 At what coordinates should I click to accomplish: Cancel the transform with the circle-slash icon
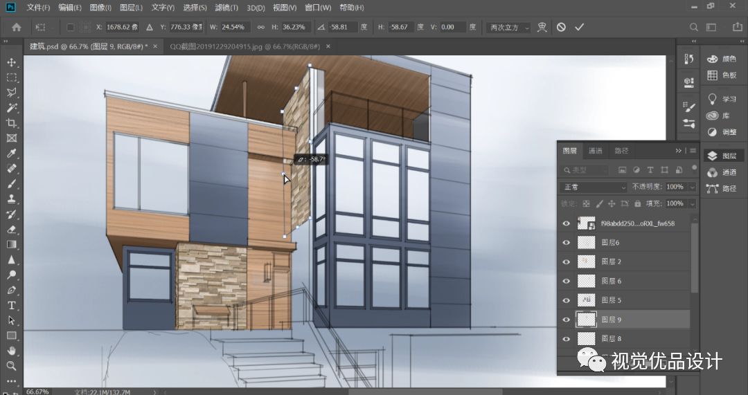click(x=562, y=27)
